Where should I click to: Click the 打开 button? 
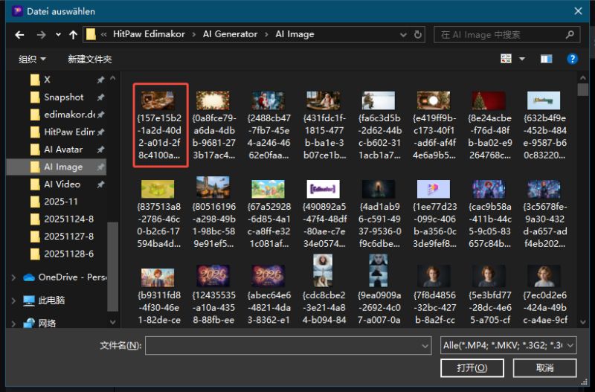point(472,368)
